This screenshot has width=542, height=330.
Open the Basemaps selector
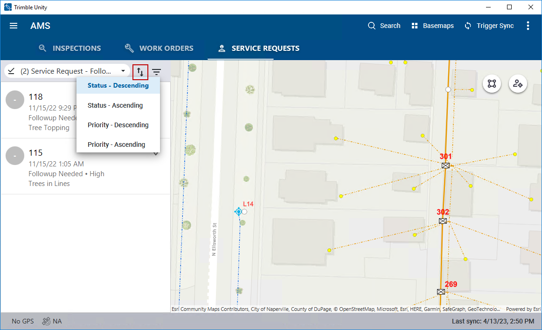point(432,26)
